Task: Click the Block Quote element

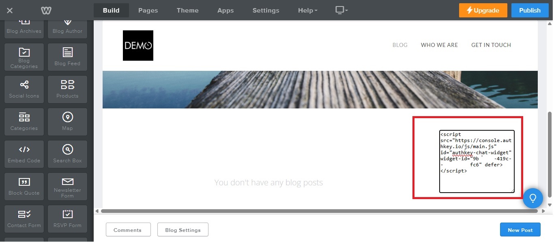Action: pos(24,186)
